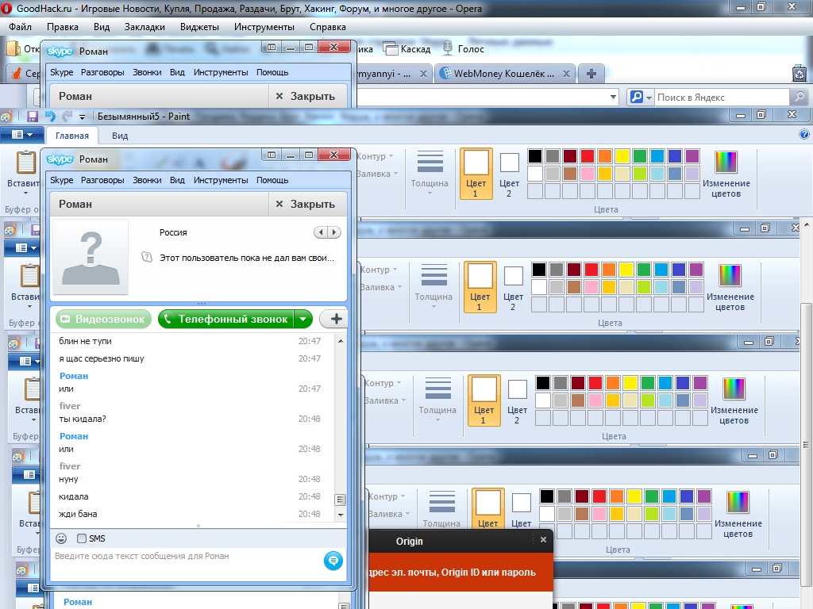Open the dropdown arrow on Телефонный звонок button
813x609 pixels.
(302, 319)
